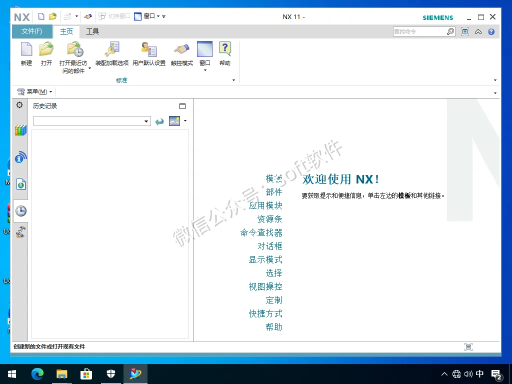Click the 对话框 link
This screenshot has height=384, width=512.
pos(269,246)
